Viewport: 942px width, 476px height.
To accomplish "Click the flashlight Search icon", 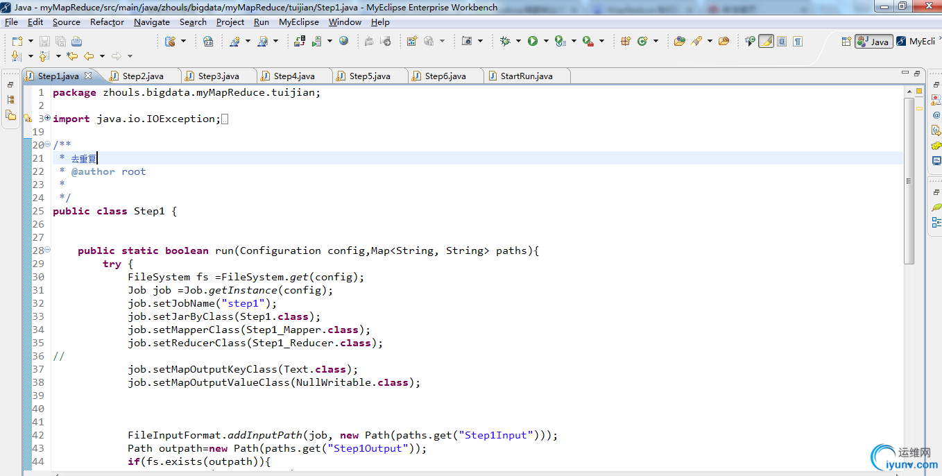I will 696,41.
